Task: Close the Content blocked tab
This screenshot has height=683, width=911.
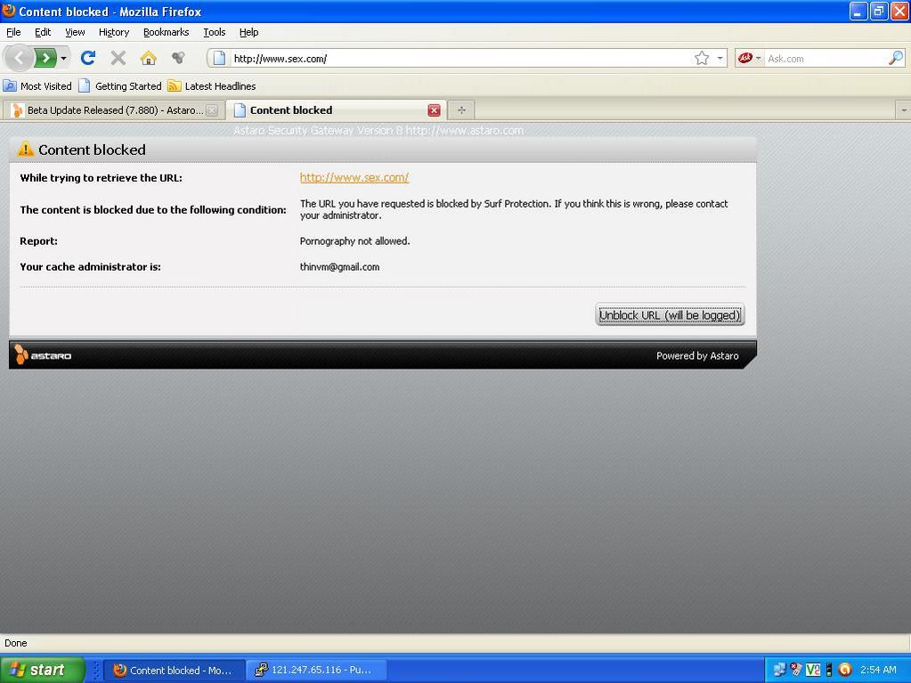Action: (x=434, y=110)
